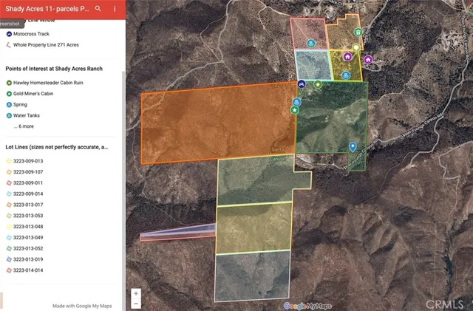Zoom out with the minus button
Screen dimensions: 473x311
coord(136,303)
